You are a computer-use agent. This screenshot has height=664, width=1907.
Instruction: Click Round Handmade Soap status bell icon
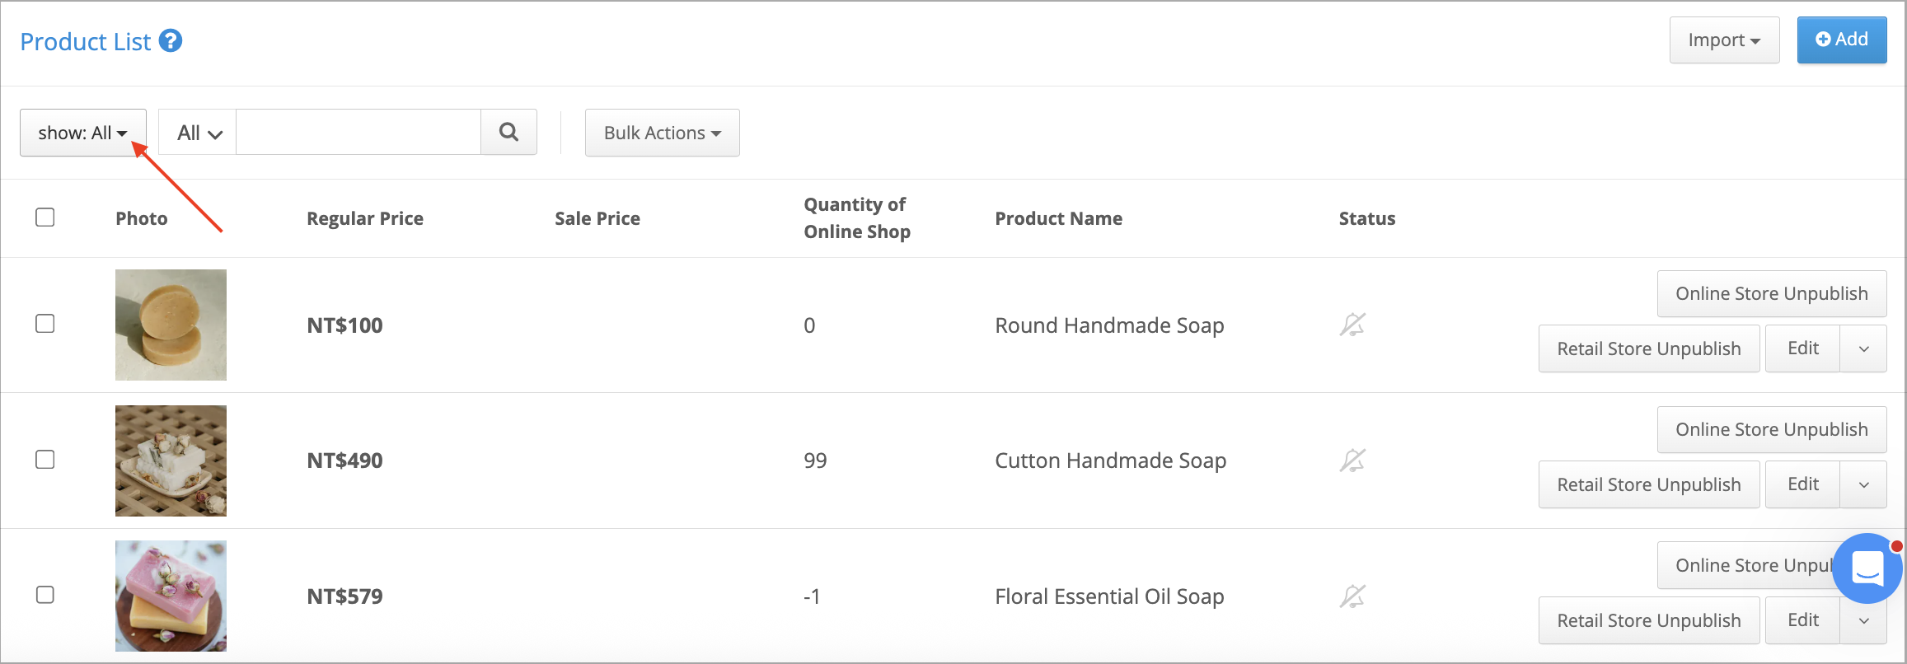pyautogui.click(x=1352, y=325)
